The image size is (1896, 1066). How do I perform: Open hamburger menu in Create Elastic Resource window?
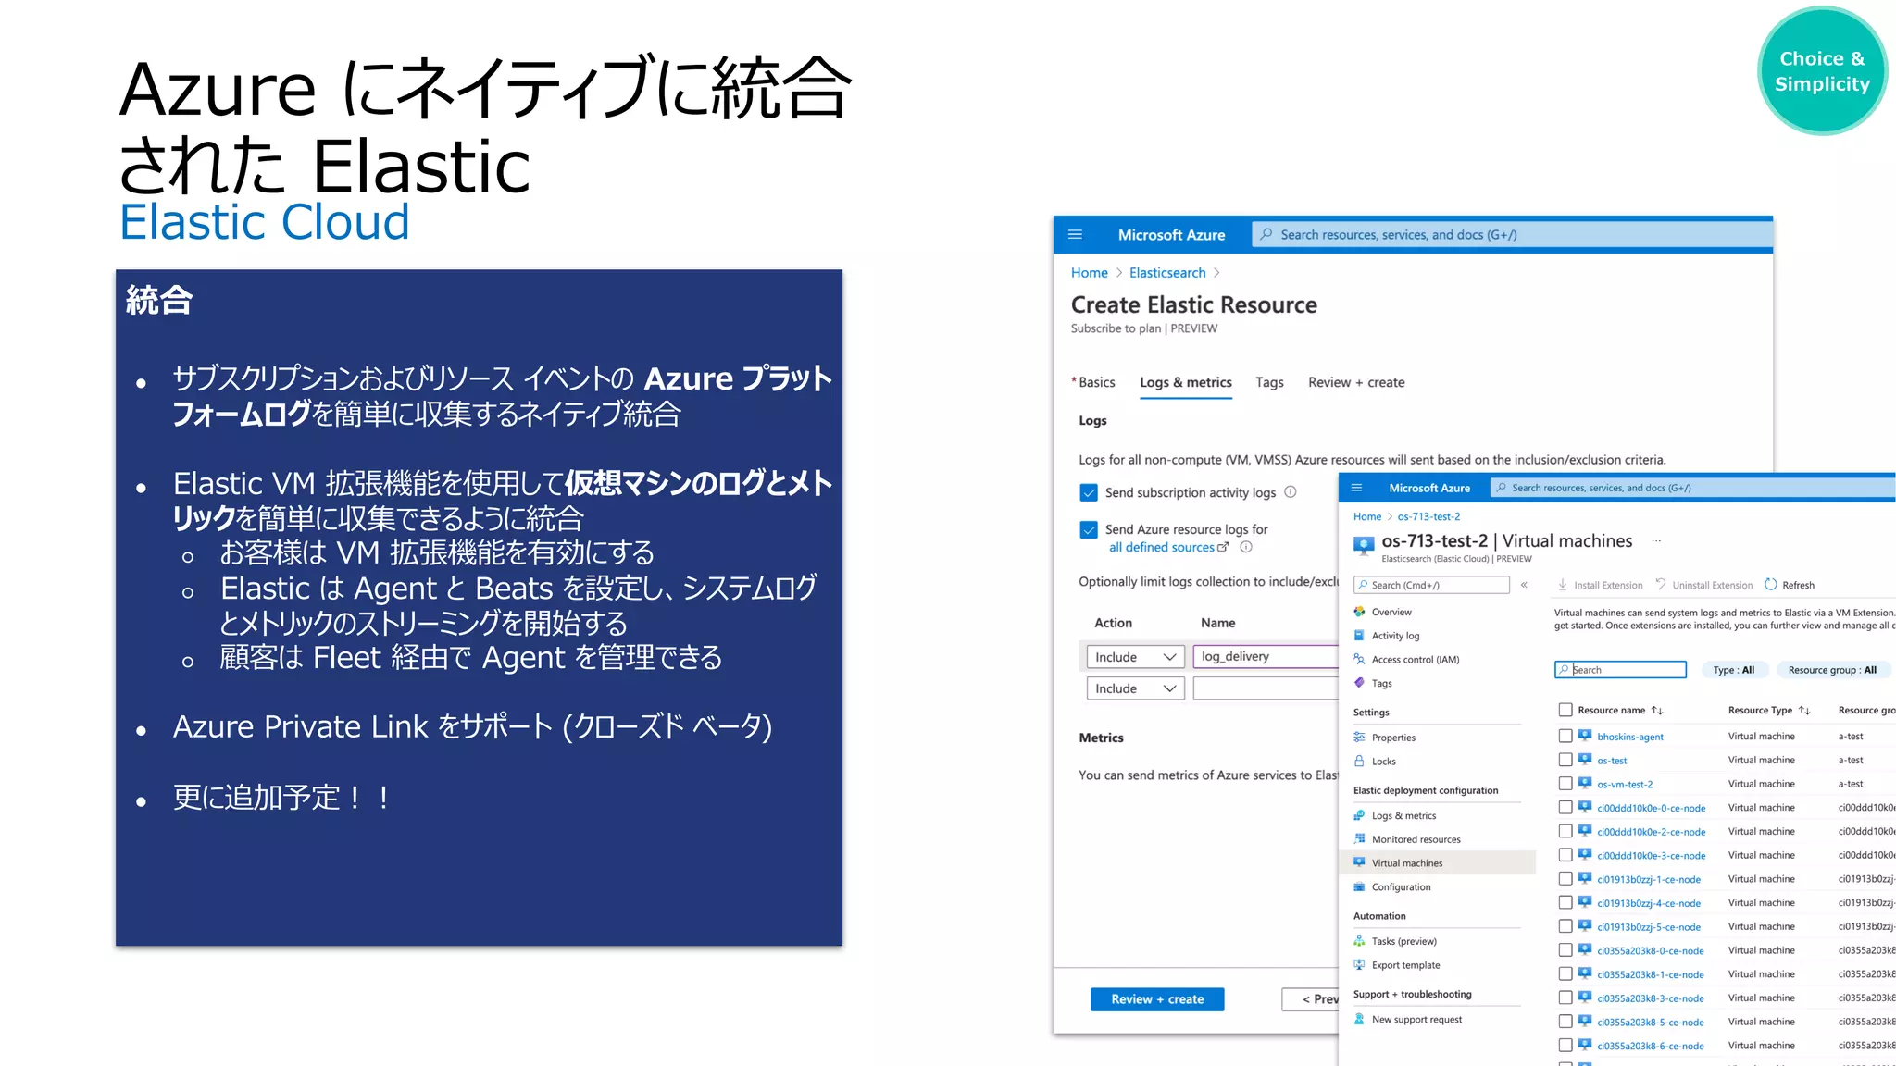point(1075,235)
